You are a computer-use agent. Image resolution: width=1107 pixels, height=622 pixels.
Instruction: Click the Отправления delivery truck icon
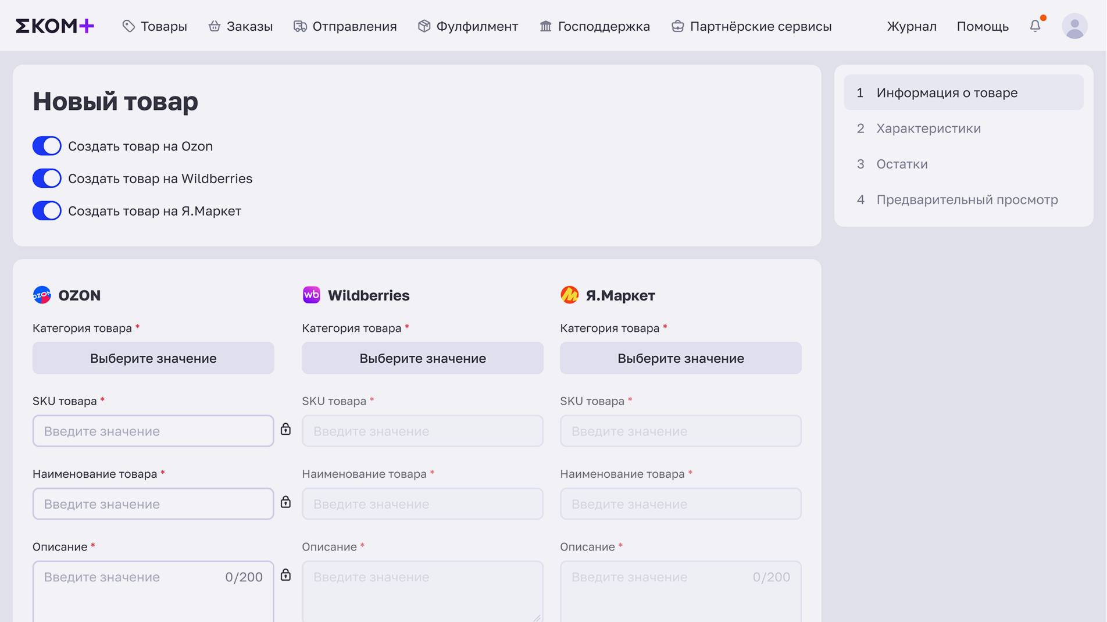coord(300,26)
